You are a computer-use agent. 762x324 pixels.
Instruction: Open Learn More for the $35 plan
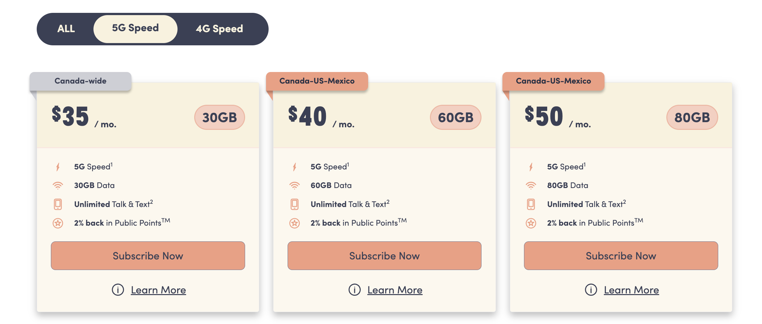[158, 290]
